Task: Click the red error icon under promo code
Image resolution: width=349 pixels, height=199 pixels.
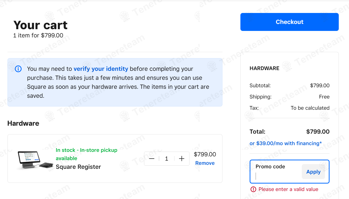Action: [x=253, y=189]
